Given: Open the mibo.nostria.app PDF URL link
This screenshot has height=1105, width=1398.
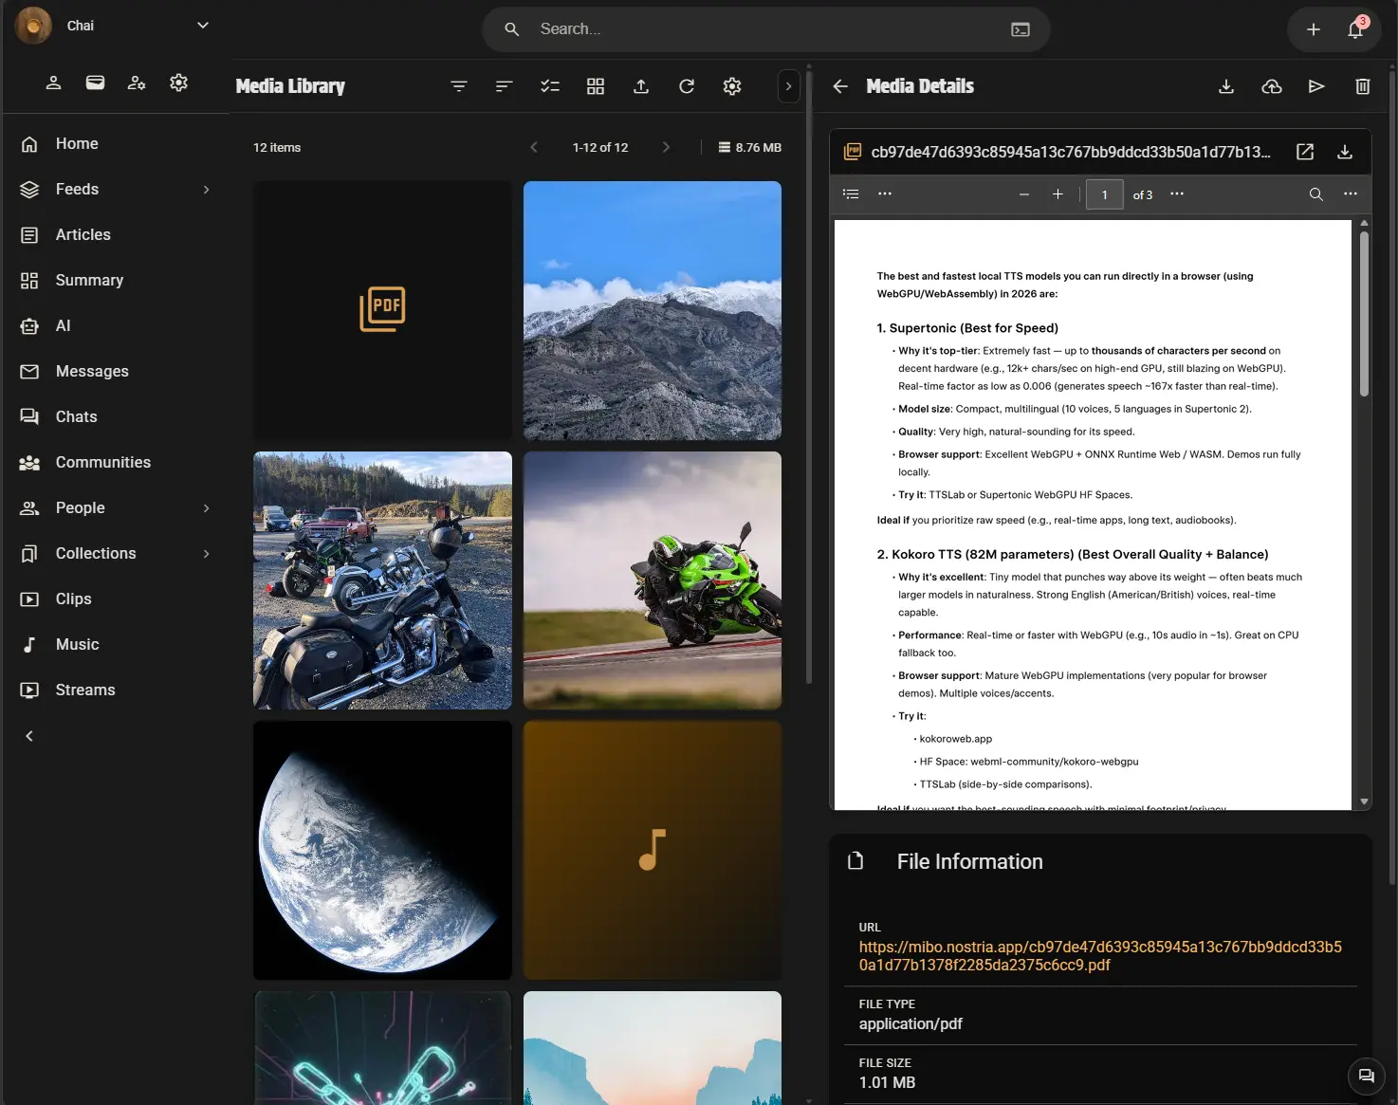Looking at the screenshot, I should point(1100,956).
